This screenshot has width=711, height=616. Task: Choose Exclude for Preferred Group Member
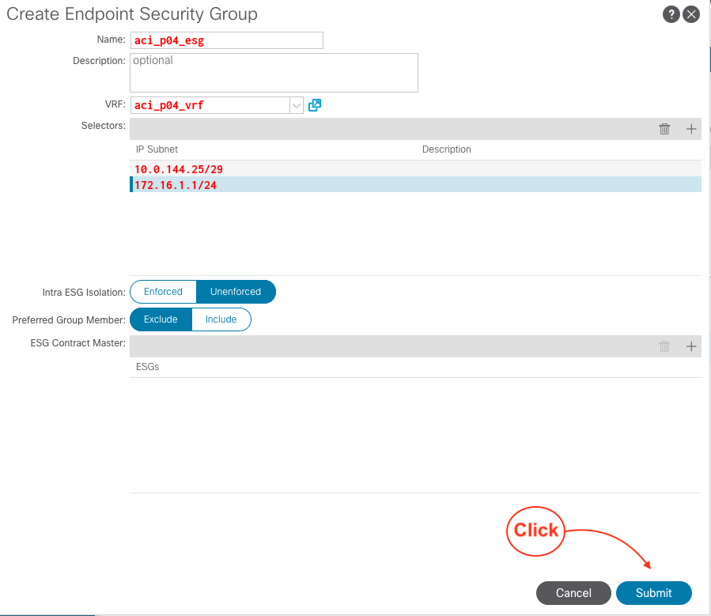pyautogui.click(x=161, y=319)
